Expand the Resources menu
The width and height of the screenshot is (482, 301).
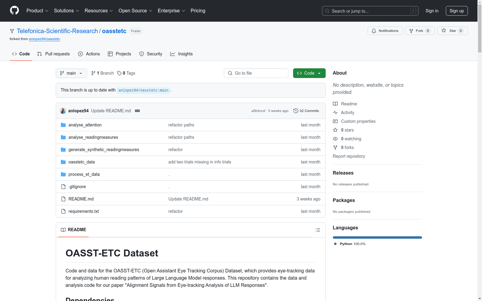click(x=99, y=11)
